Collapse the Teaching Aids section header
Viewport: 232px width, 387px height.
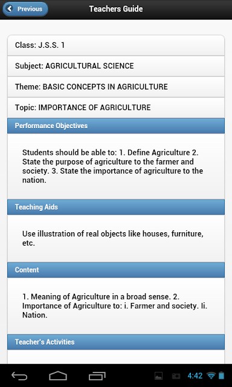click(x=116, y=207)
